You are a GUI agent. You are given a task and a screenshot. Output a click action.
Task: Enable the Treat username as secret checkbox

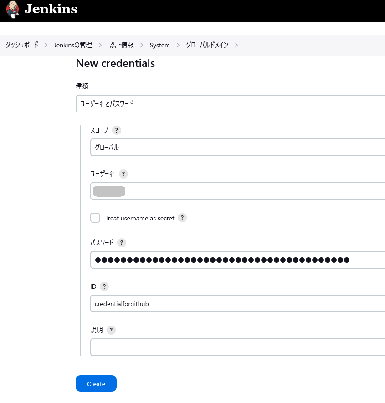coord(95,218)
